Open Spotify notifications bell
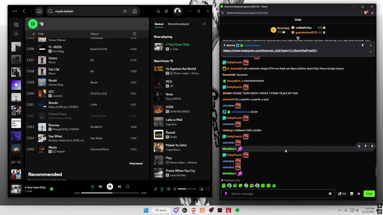This screenshot has width=383, height=215. click(158, 11)
